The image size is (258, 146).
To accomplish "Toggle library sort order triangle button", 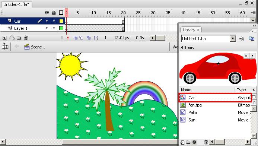I will coord(254,90).
